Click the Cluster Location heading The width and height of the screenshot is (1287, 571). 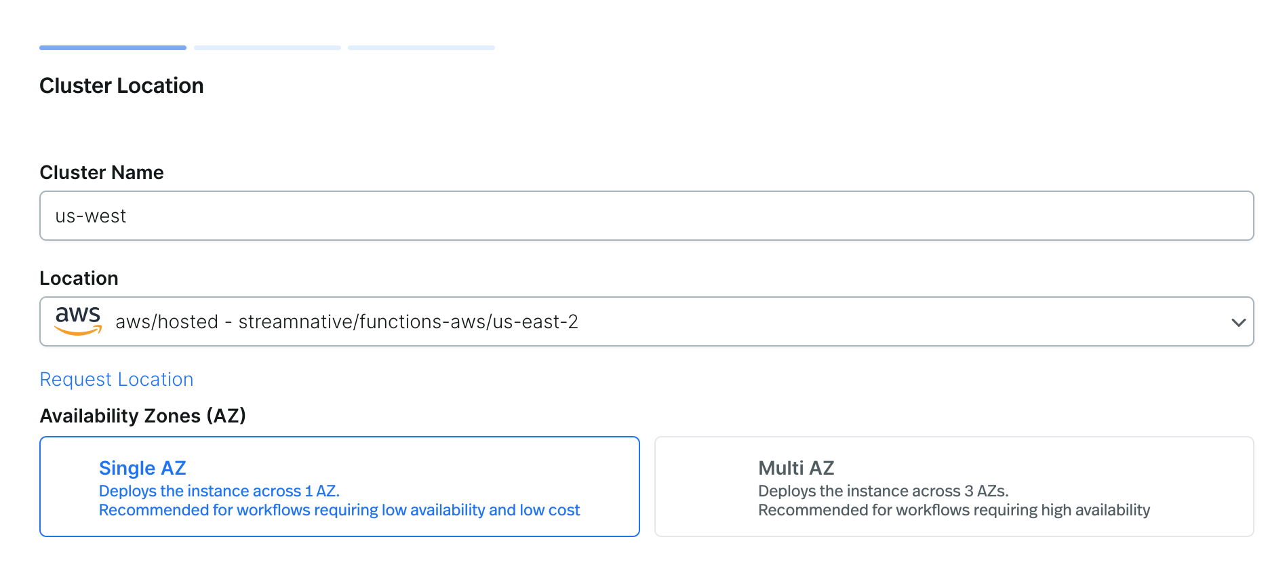click(121, 86)
